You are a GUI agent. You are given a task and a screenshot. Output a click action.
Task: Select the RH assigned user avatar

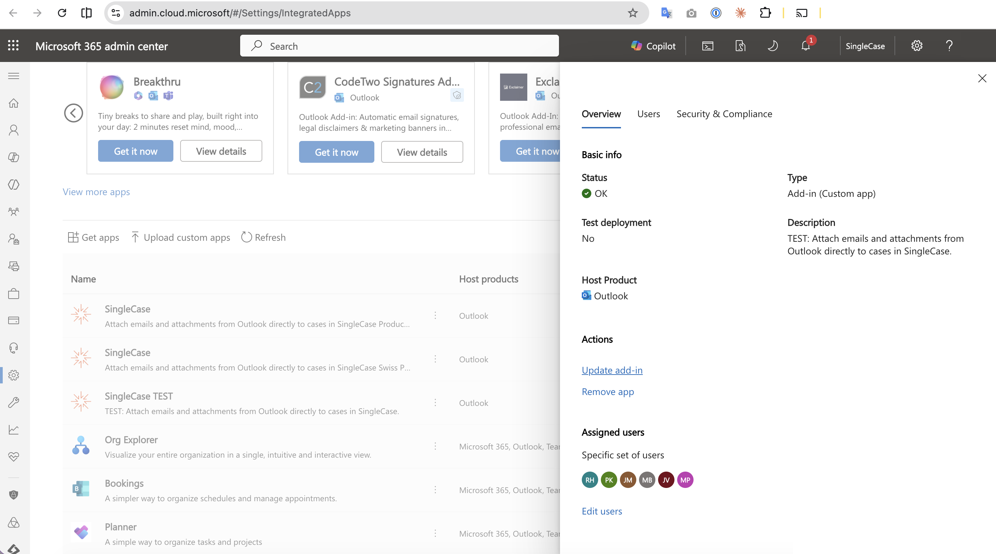[590, 480]
